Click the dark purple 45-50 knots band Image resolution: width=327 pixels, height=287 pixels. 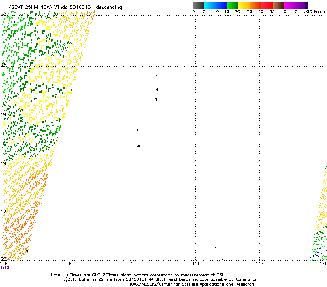click(x=301, y=5)
